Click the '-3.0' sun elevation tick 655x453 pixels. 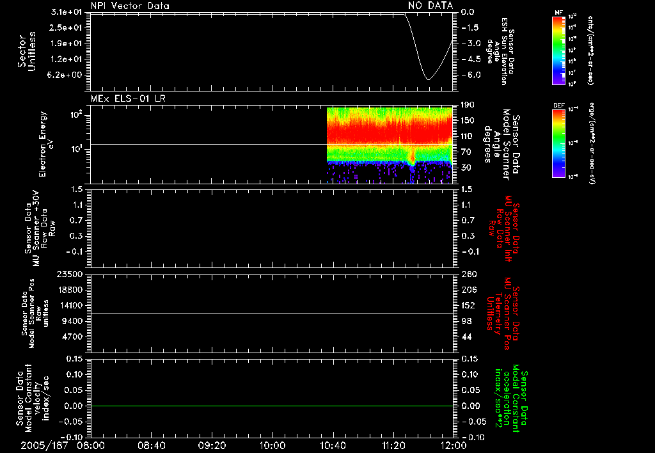tap(471, 44)
